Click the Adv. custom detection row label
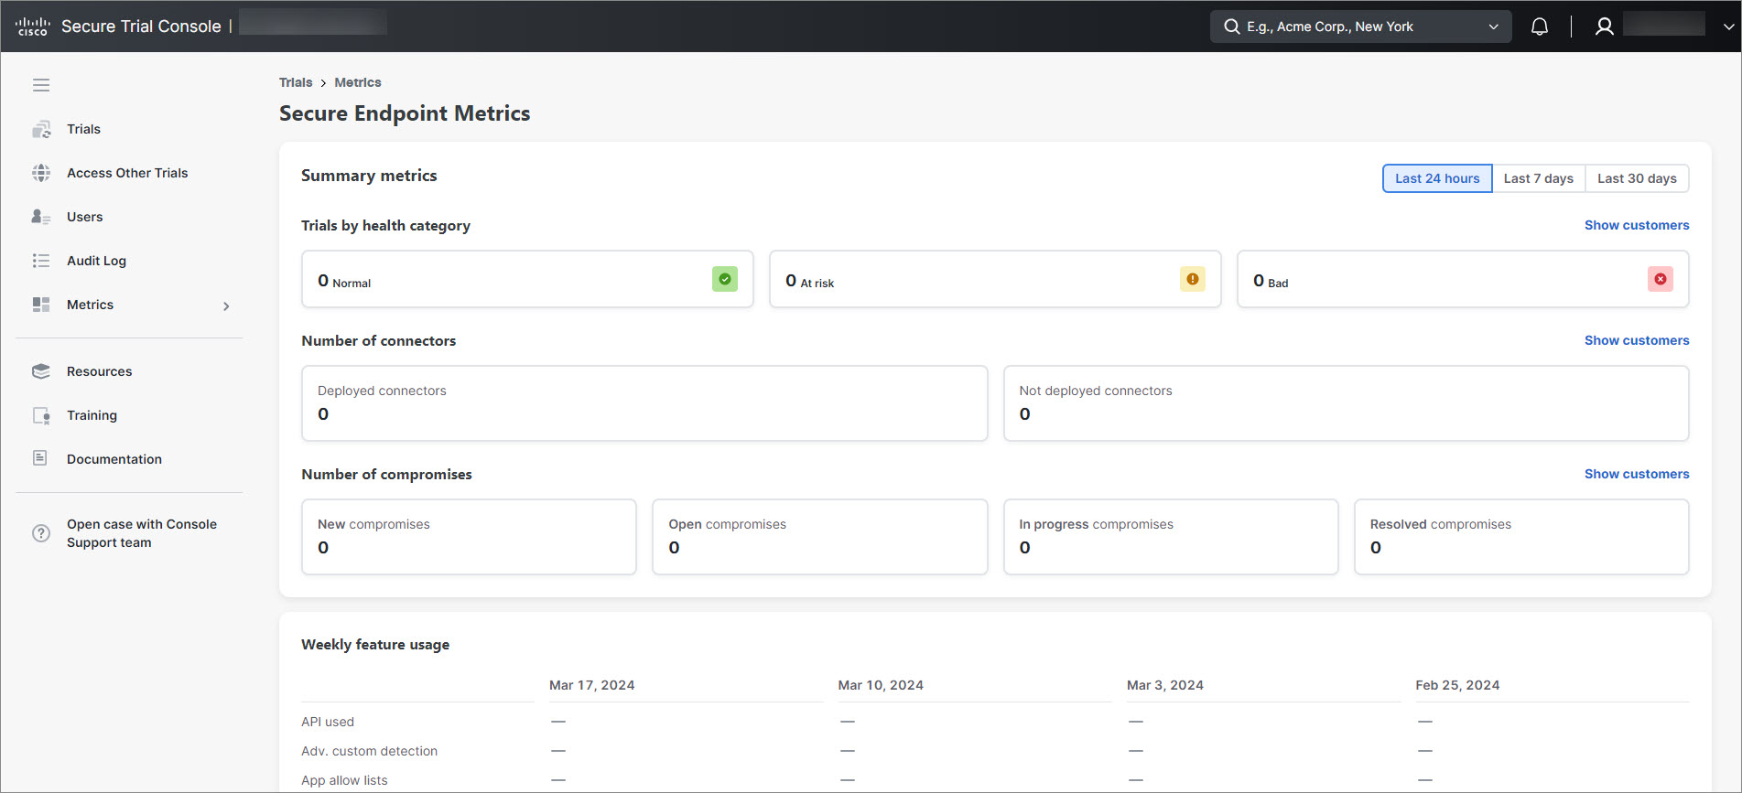This screenshot has width=1742, height=793. click(369, 751)
